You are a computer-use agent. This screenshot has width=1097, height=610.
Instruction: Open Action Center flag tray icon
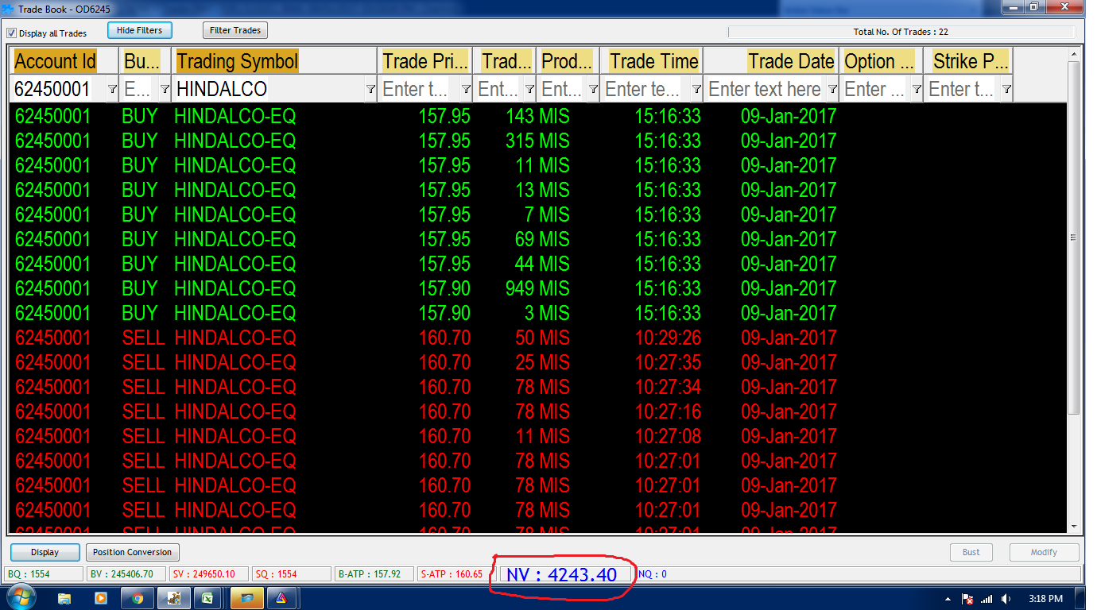pyautogui.click(x=967, y=599)
